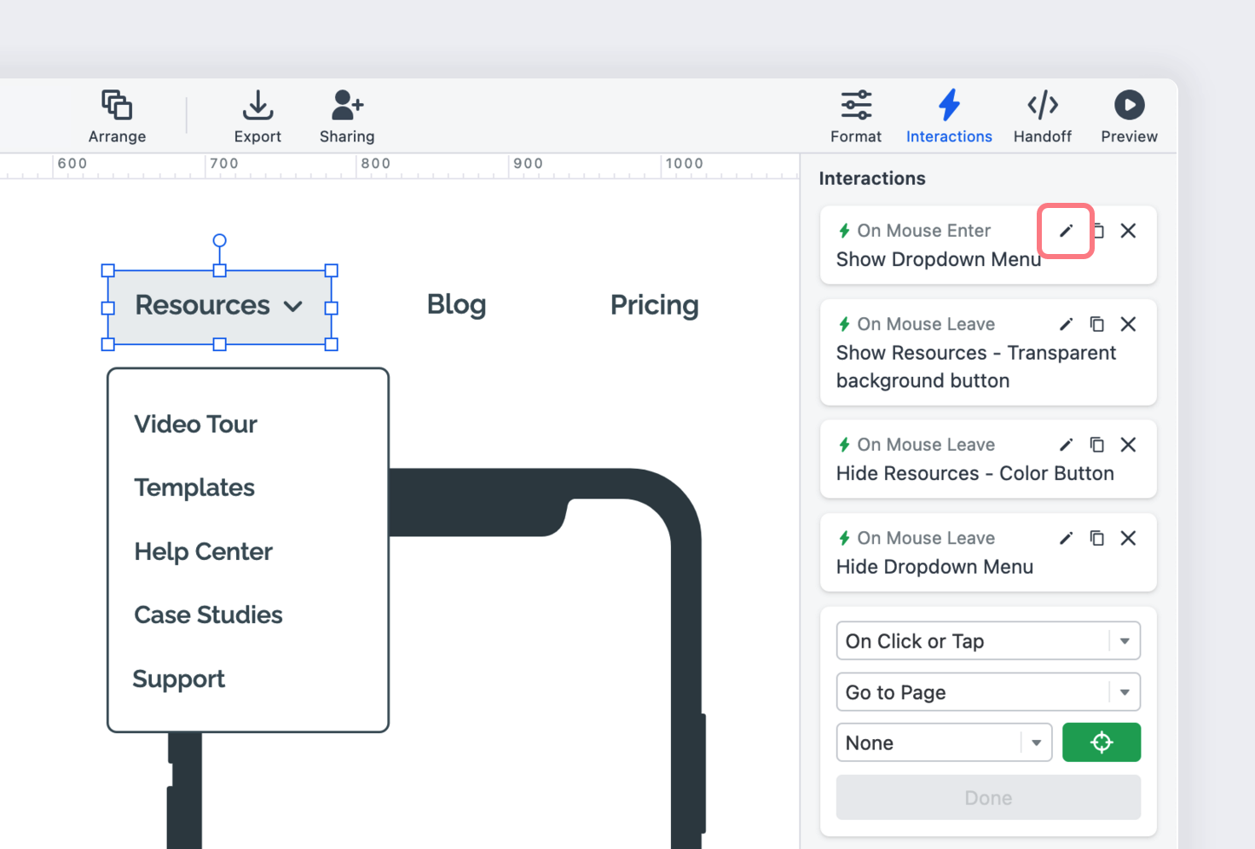
Task: Open the Arrange tool
Action: click(x=117, y=117)
